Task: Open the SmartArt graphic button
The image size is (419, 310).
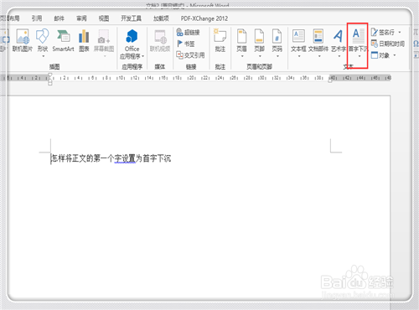Action: [63, 40]
